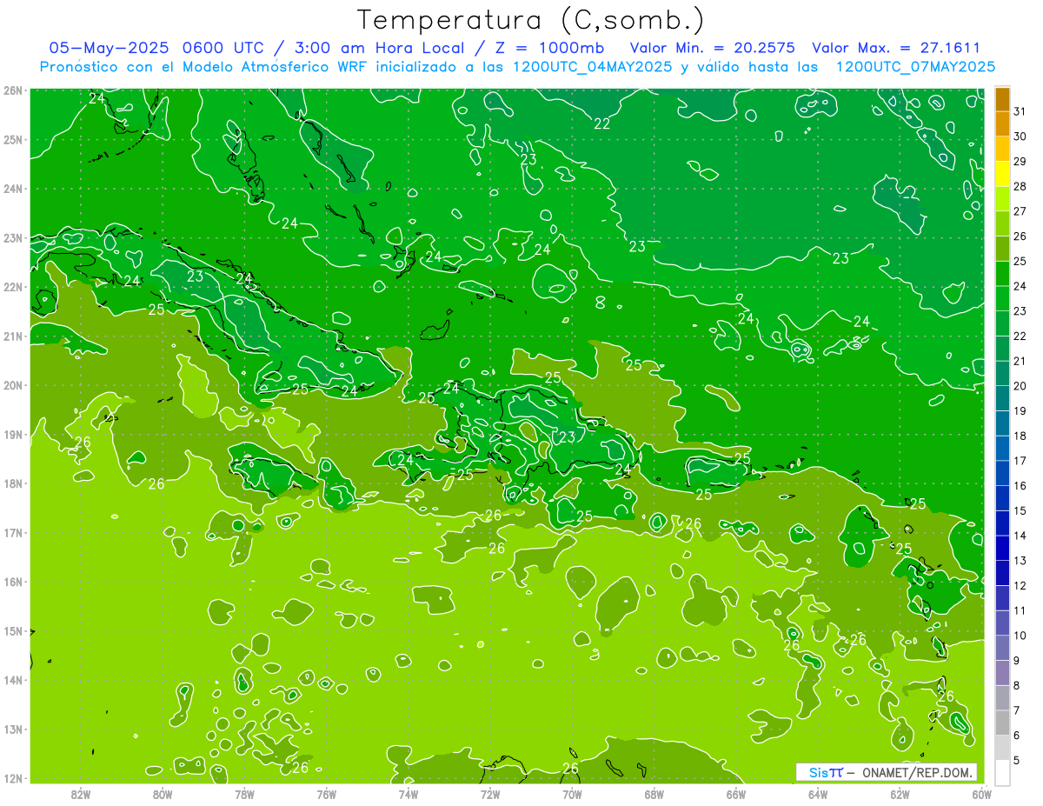1043x806 pixels.
Task: Click the 22N latitude axis label
Action: (x=12, y=287)
